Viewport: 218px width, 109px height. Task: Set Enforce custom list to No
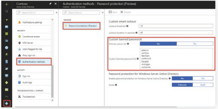pos(195,44)
